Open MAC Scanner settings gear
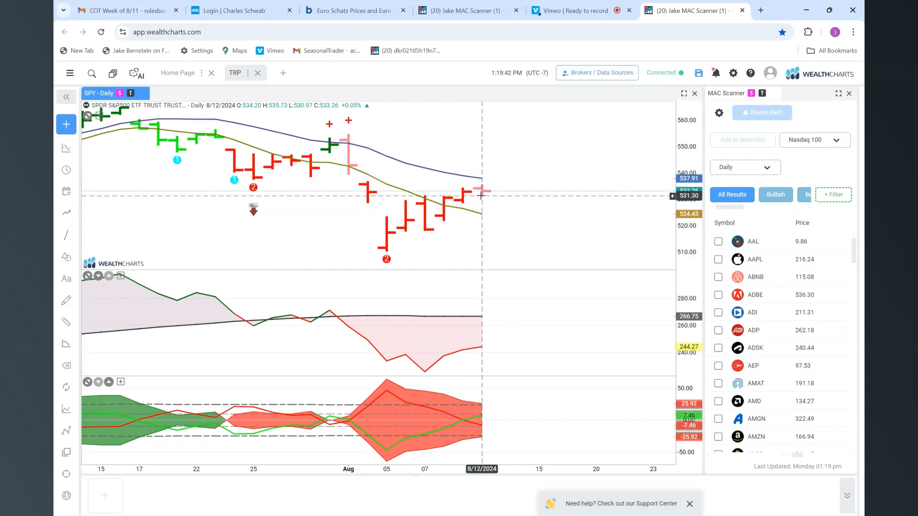The width and height of the screenshot is (918, 516). pyautogui.click(x=719, y=113)
